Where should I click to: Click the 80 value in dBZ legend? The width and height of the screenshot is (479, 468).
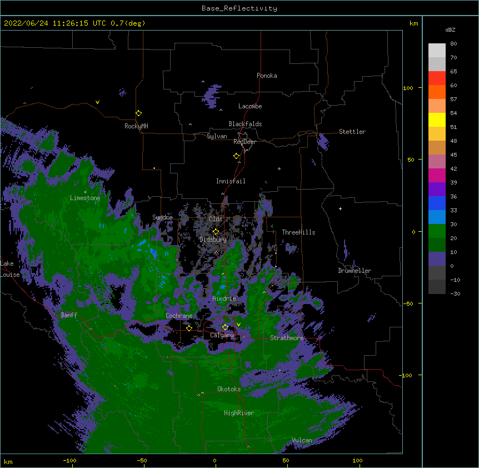[453, 44]
